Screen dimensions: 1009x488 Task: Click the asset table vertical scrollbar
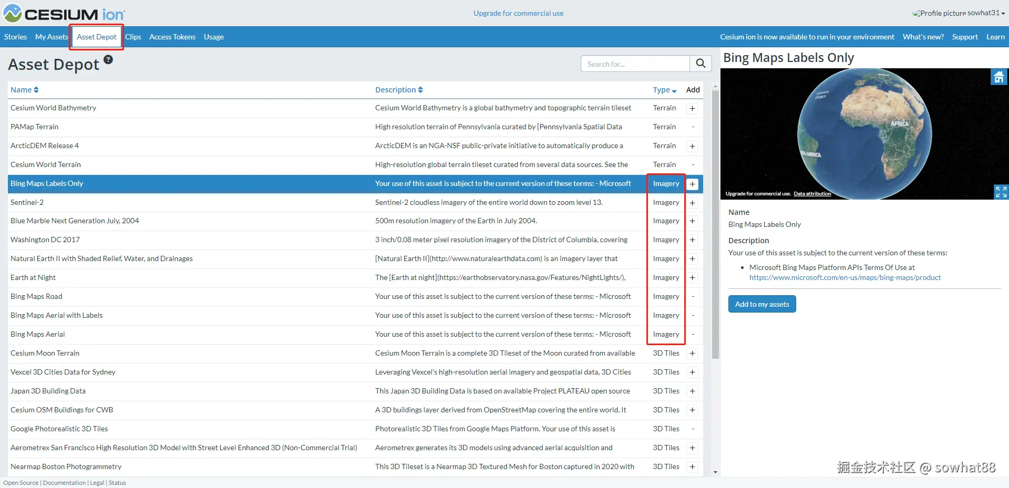[x=715, y=224]
